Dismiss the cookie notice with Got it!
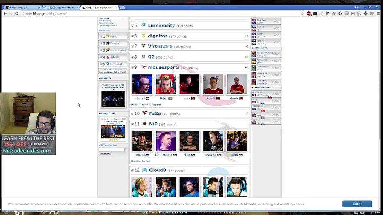This screenshot has width=383, height=215. [x=357, y=204]
